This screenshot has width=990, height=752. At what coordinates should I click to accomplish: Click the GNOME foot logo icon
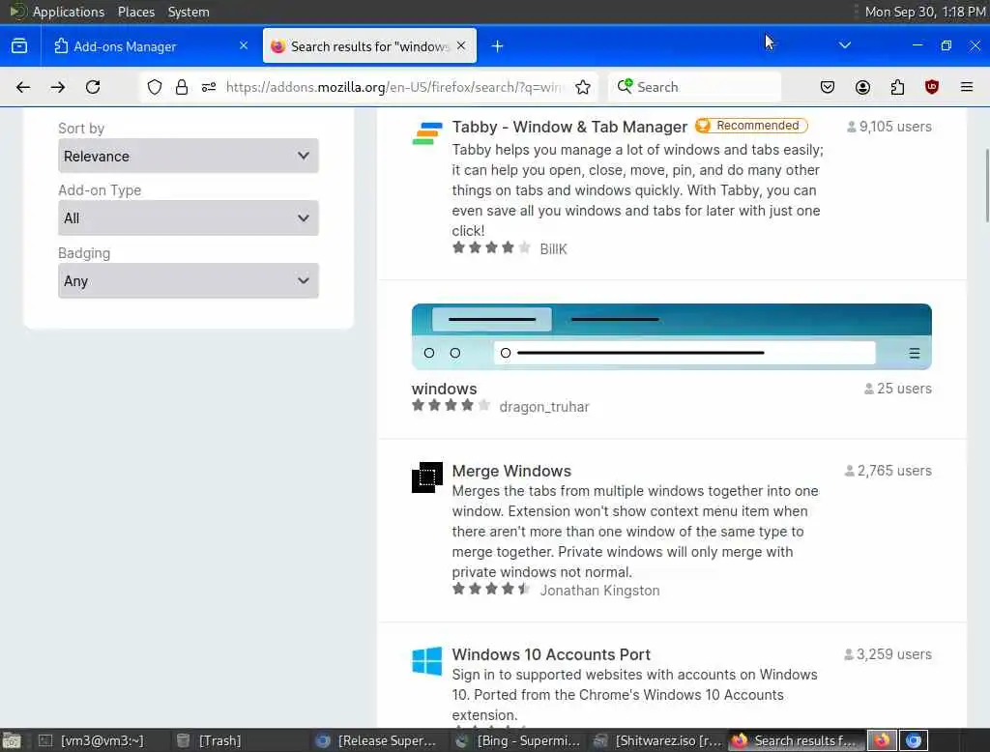click(x=17, y=12)
